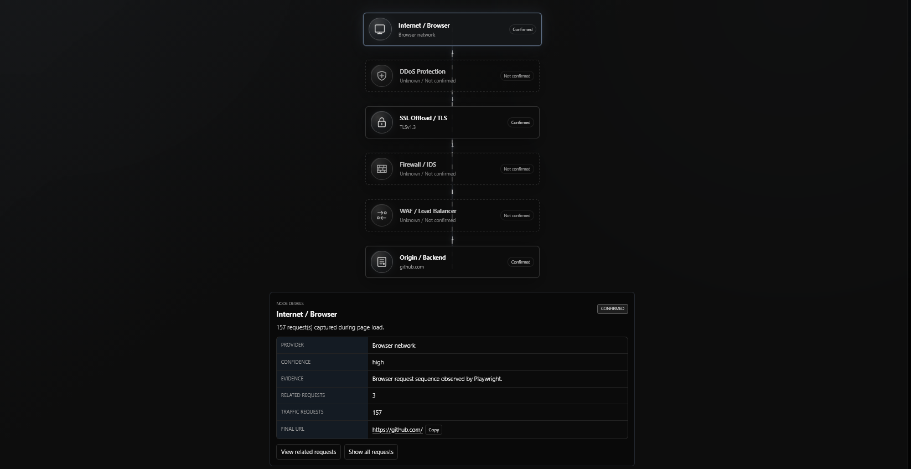911x469 pixels.
Task: Click '157 request(s) captured during page load' text
Action: [330, 327]
